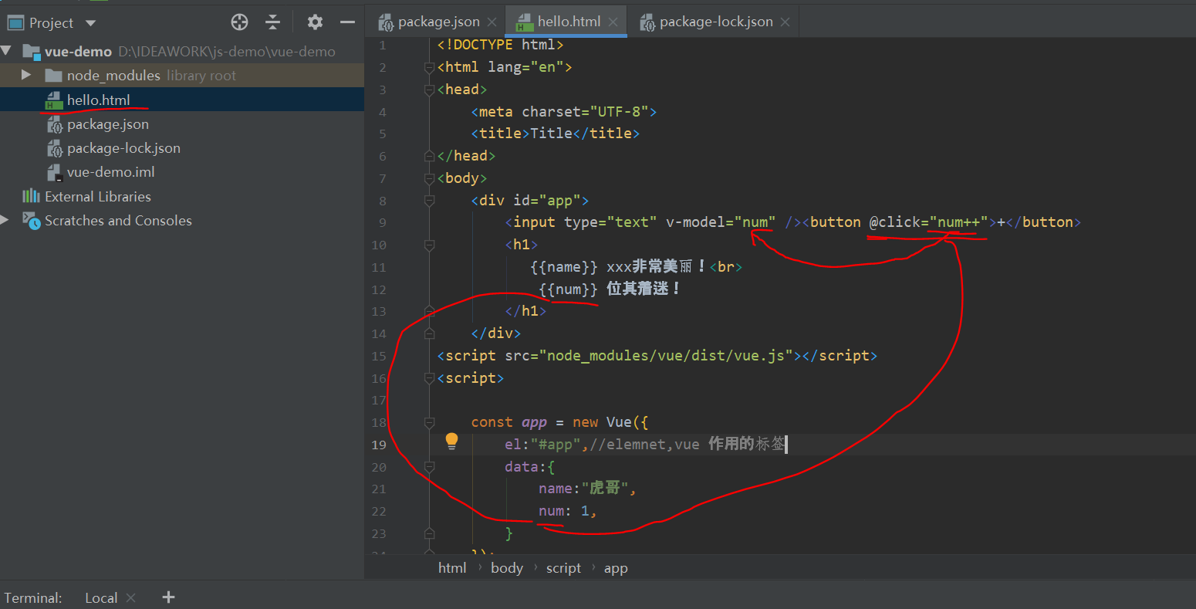
Task: Fold the html tag on line 2
Action: (x=430, y=67)
